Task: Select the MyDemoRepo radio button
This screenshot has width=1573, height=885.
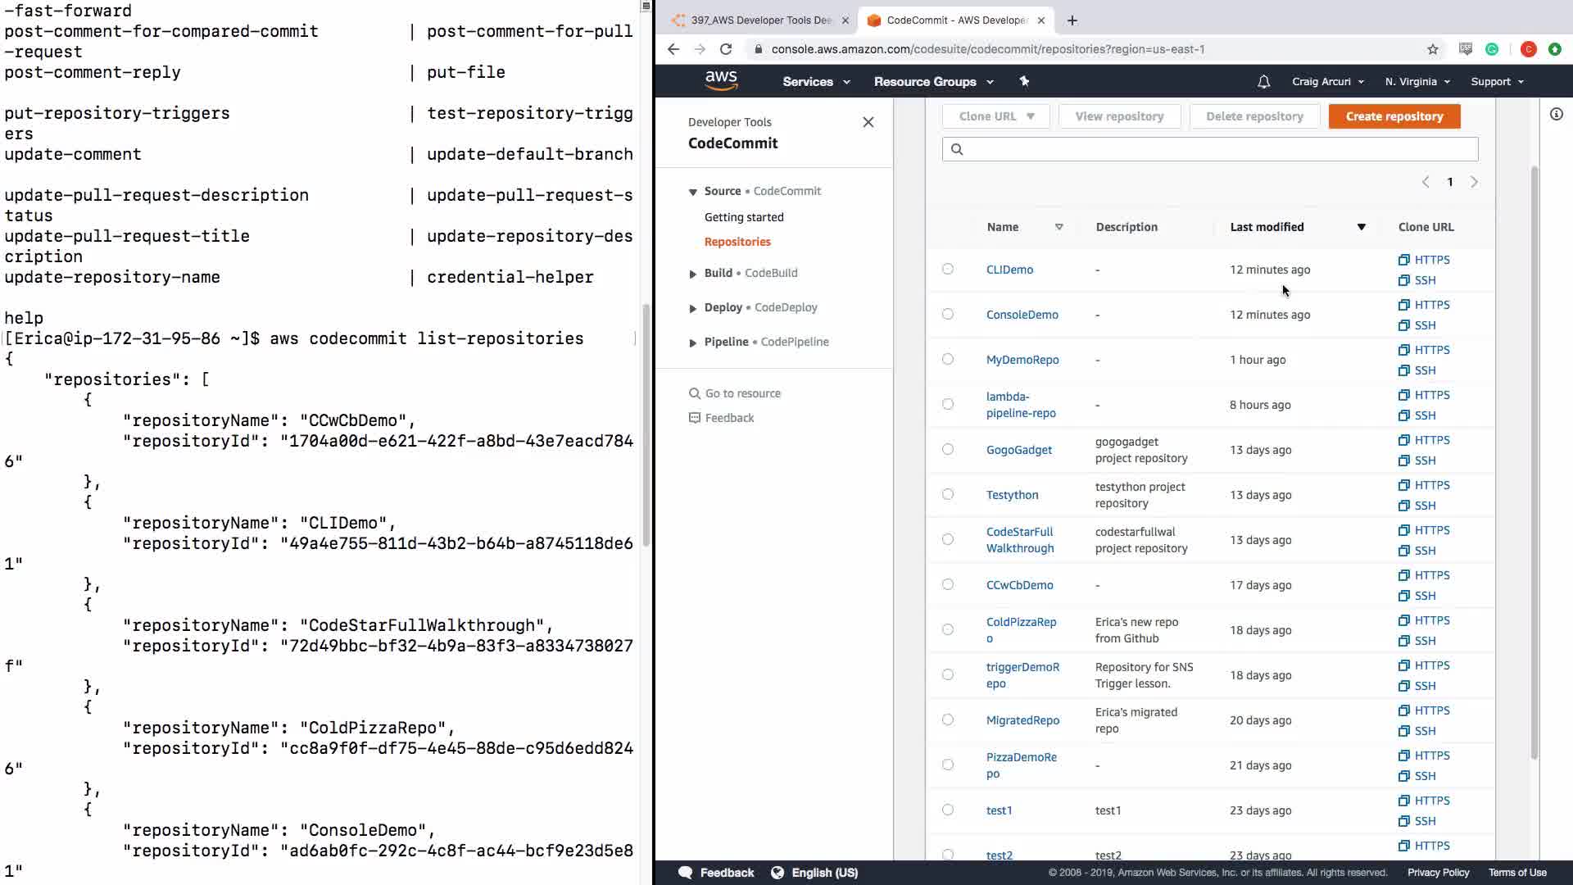Action: [x=948, y=360]
